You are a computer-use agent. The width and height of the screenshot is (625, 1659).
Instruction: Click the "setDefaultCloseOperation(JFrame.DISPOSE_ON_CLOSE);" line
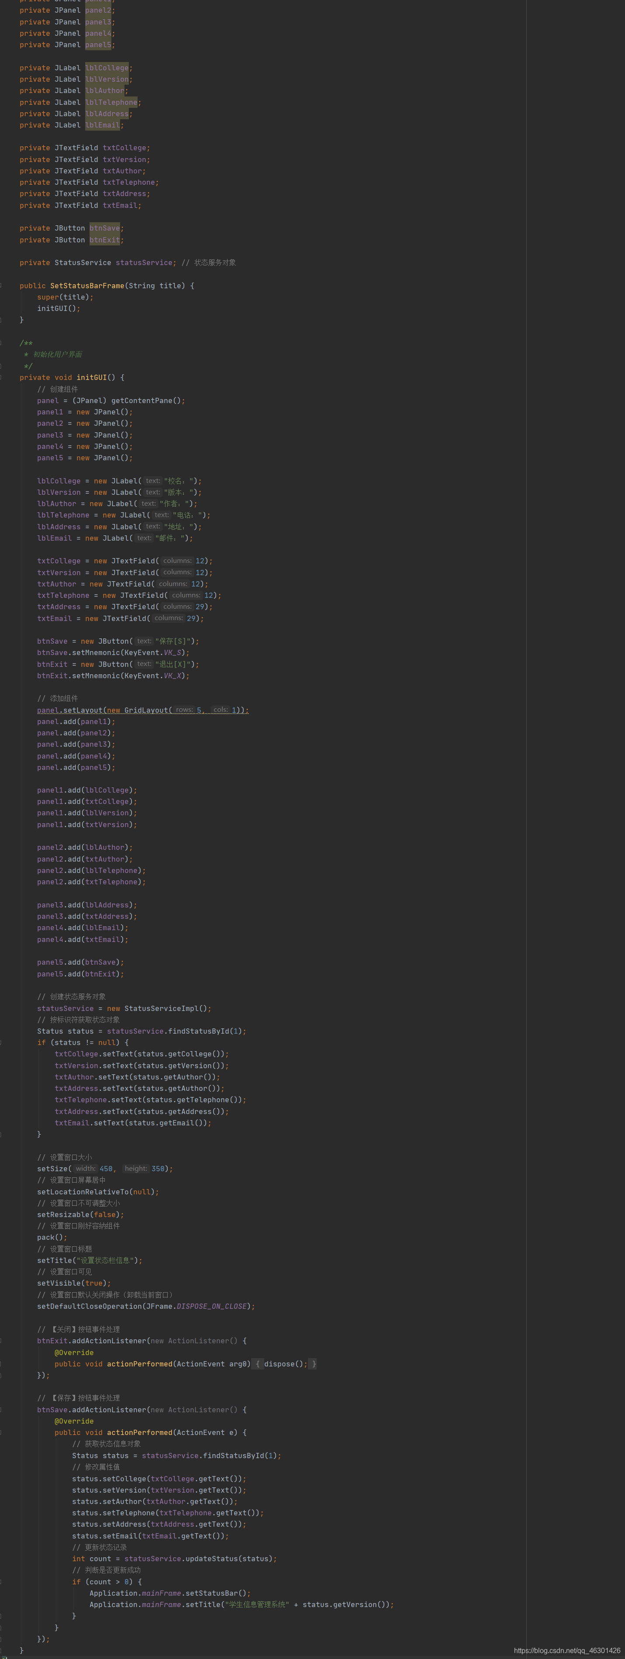(x=145, y=1306)
